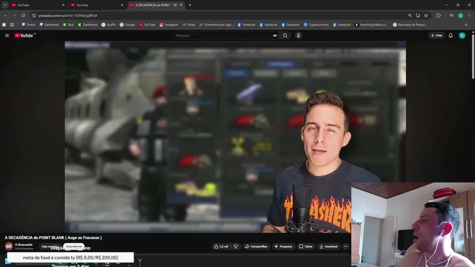This screenshot has height=267, width=475.
Task: Click the YouTube search magnifier button
Action: coord(285,36)
